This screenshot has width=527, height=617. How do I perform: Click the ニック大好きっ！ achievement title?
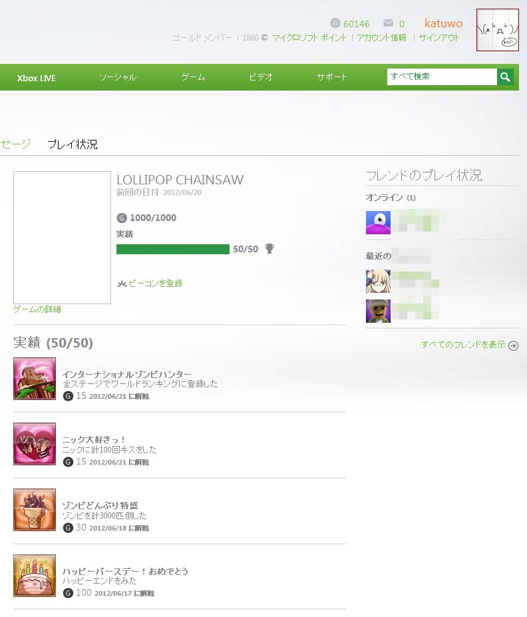click(94, 439)
